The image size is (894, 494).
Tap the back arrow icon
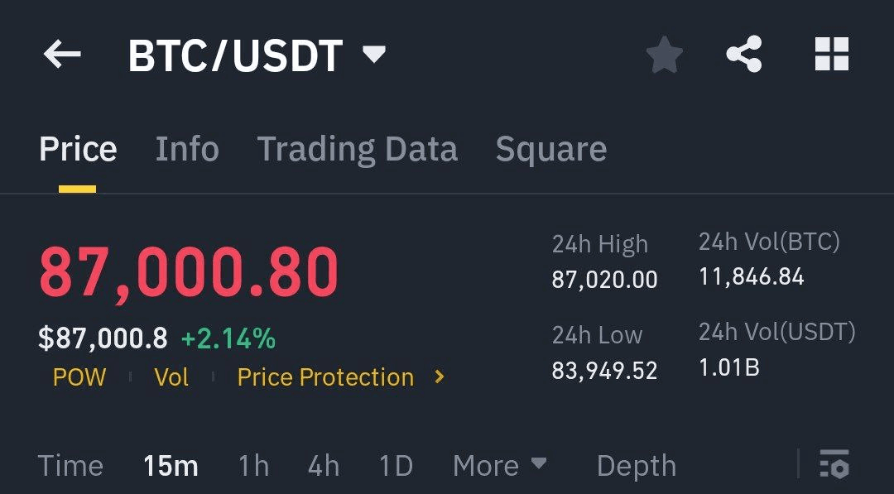62,55
